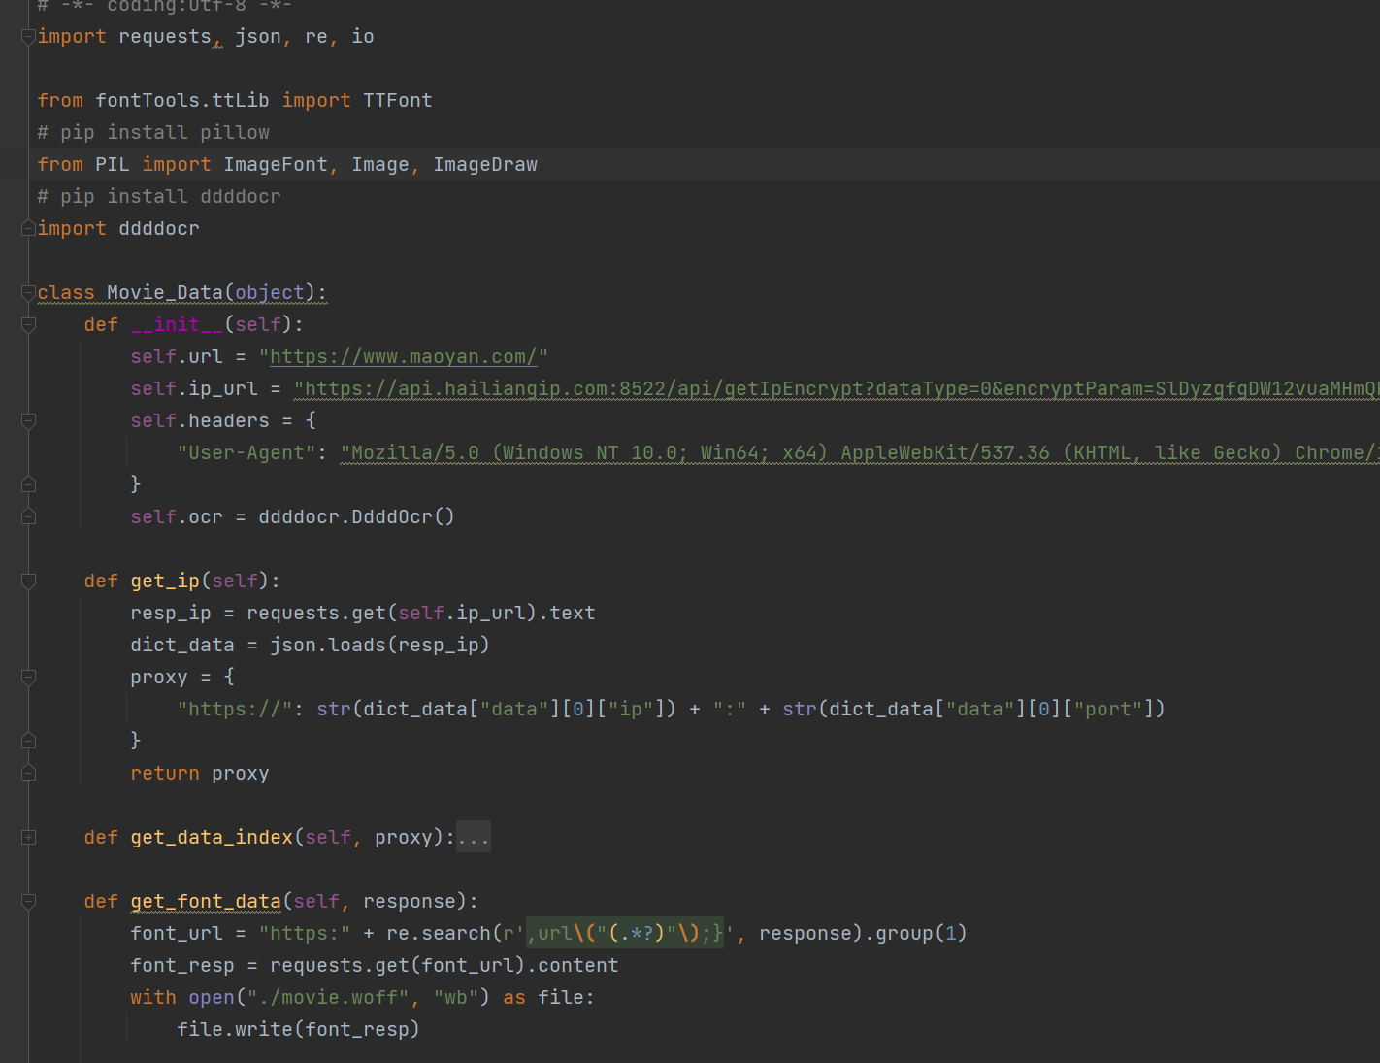Image resolution: width=1380 pixels, height=1063 pixels.
Task: Click the 'Movie_Data' class name
Action: [165, 293]
